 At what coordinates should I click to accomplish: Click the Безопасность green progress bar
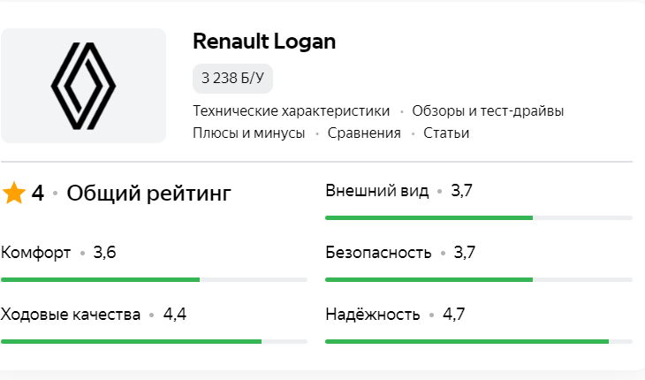[479, 279]
